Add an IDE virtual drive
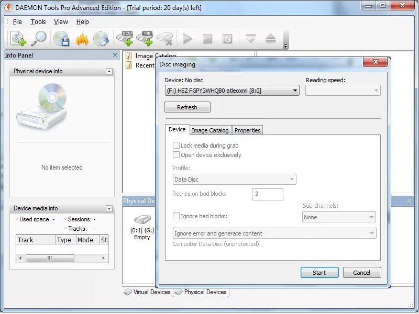419x314 pixels. pos(145,38)
